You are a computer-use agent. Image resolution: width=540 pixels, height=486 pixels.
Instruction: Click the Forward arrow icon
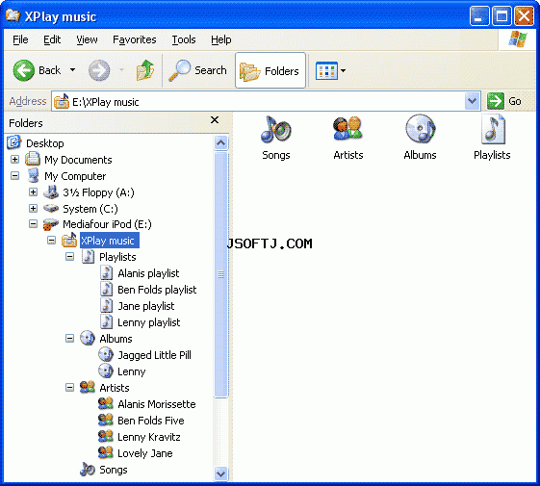[x=99, y=70]
